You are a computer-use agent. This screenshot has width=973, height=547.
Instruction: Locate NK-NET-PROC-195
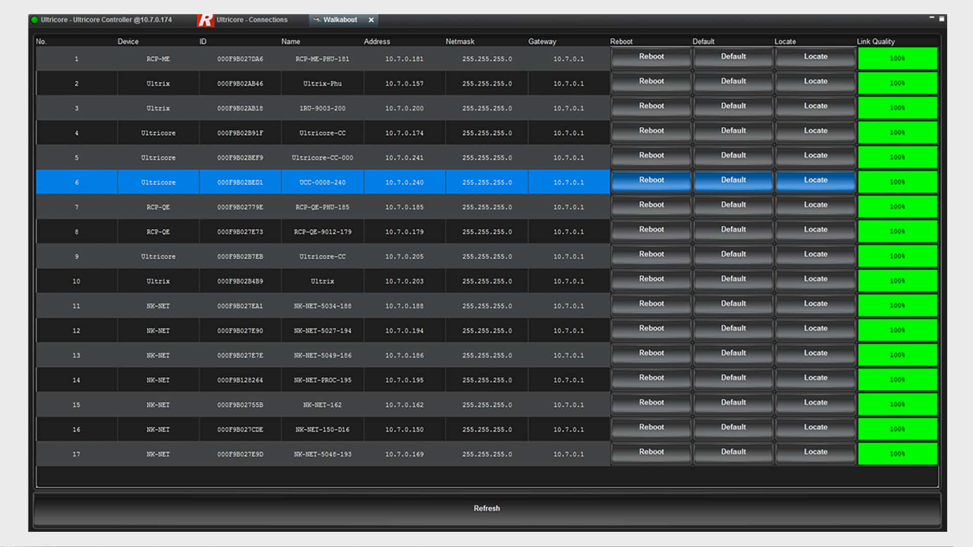click(x=815, y=378)
